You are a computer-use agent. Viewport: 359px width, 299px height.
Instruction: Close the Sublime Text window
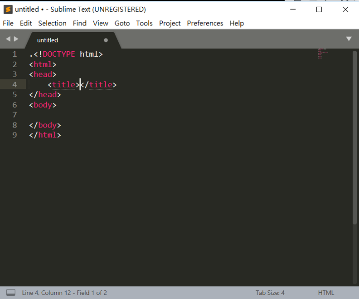[x=345, y=10]
